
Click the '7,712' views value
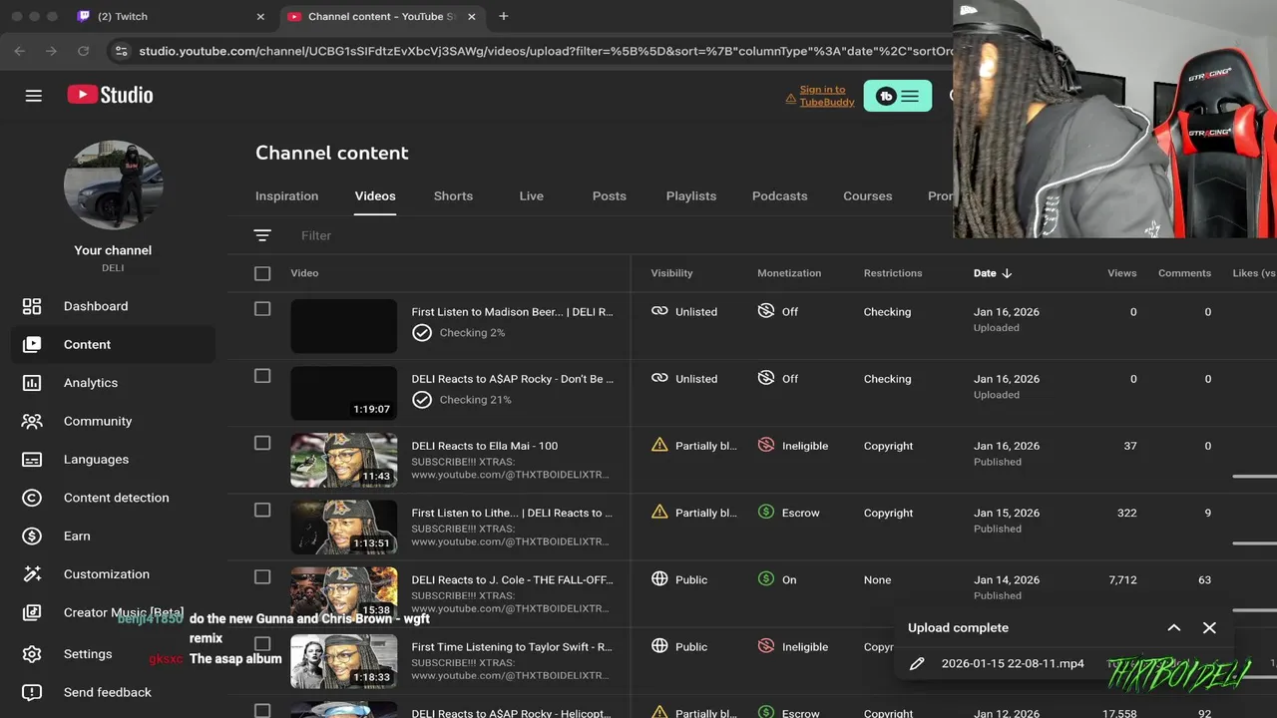[x=1122, y=579]
